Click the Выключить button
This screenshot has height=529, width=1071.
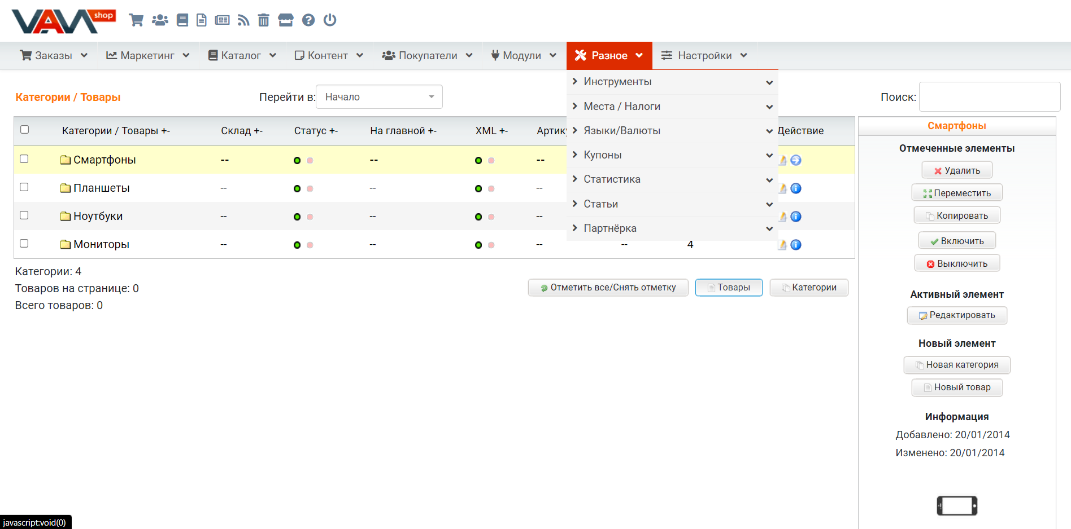(957, 263)
